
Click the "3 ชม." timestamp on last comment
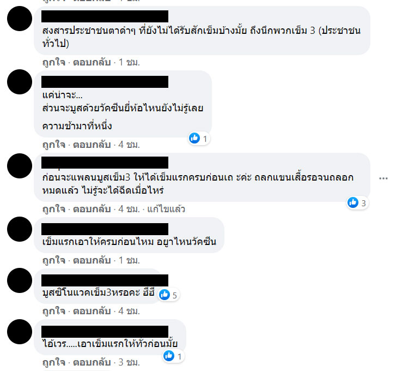click(129, 362)
